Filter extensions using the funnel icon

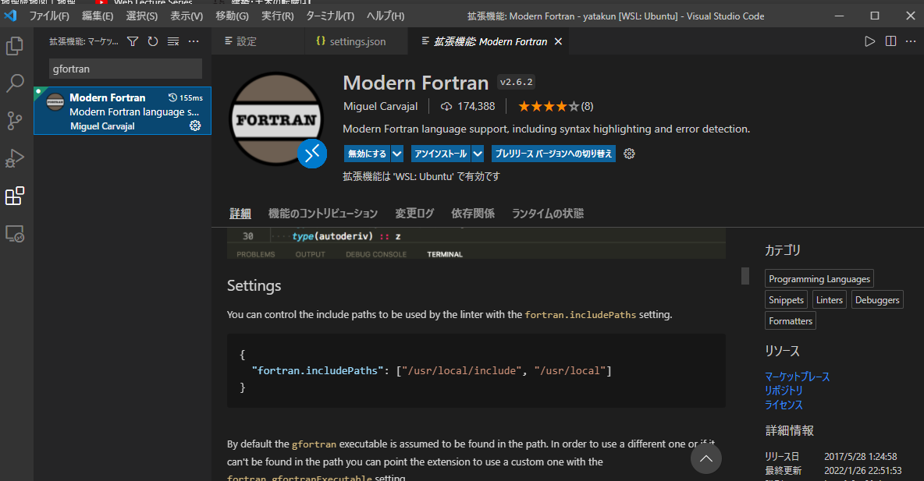click(x=133, y=40)
